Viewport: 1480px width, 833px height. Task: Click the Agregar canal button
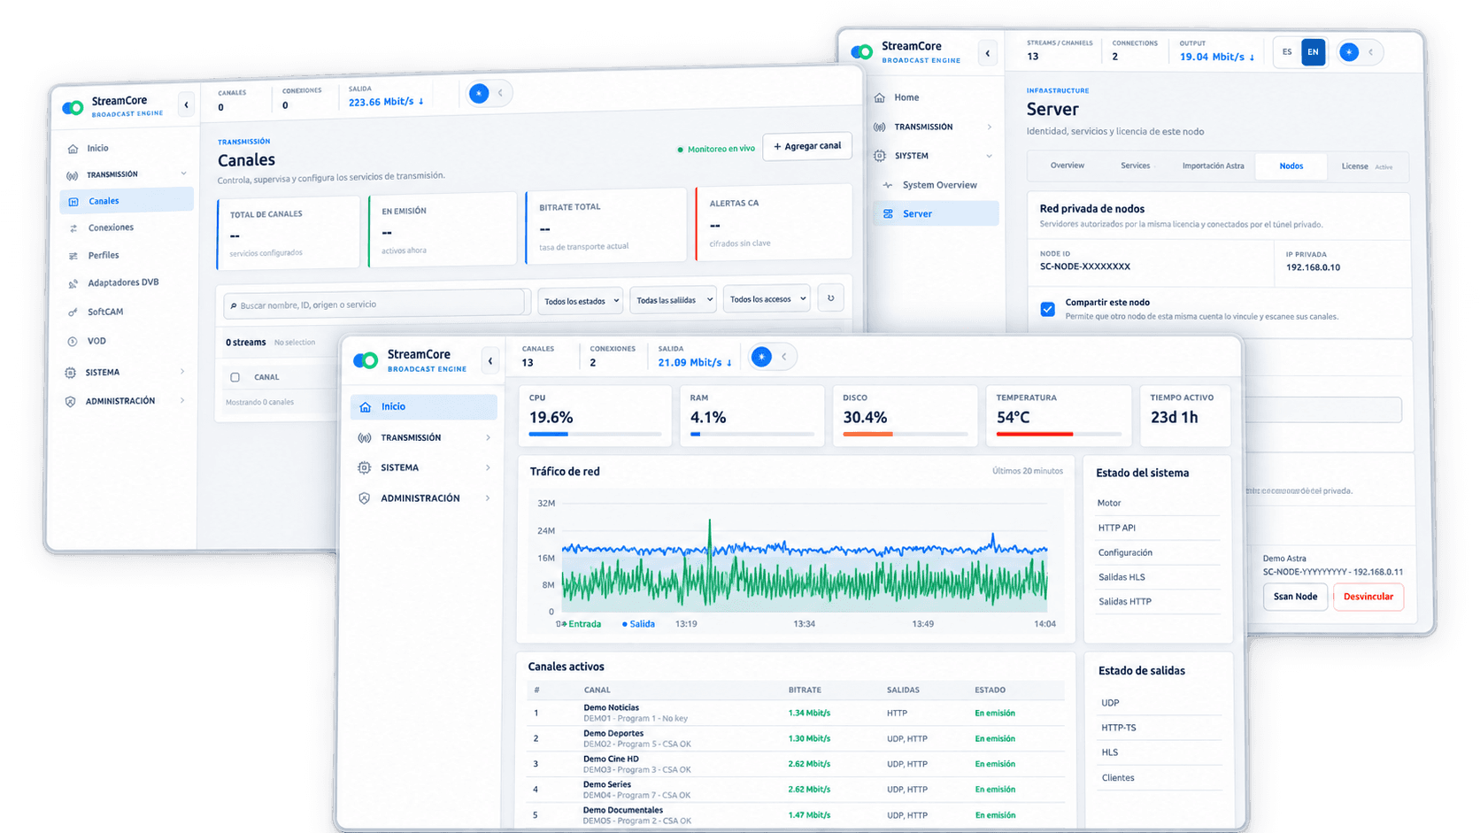pos(807,146)
